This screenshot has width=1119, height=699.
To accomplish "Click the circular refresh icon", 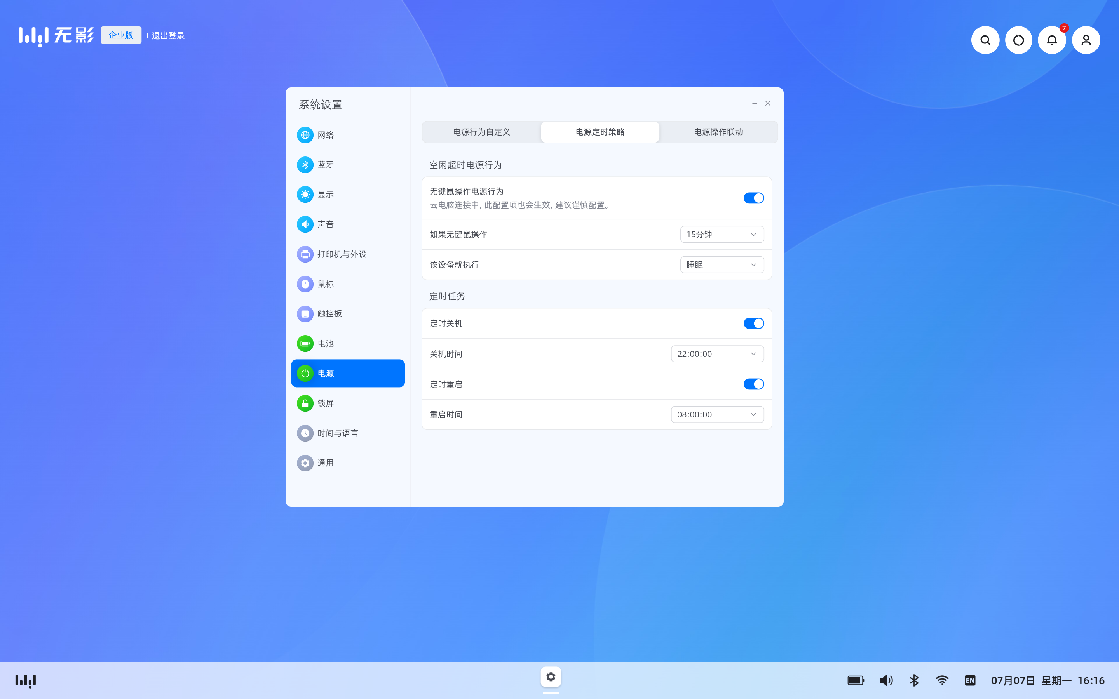I will (x=1018, y=40).
